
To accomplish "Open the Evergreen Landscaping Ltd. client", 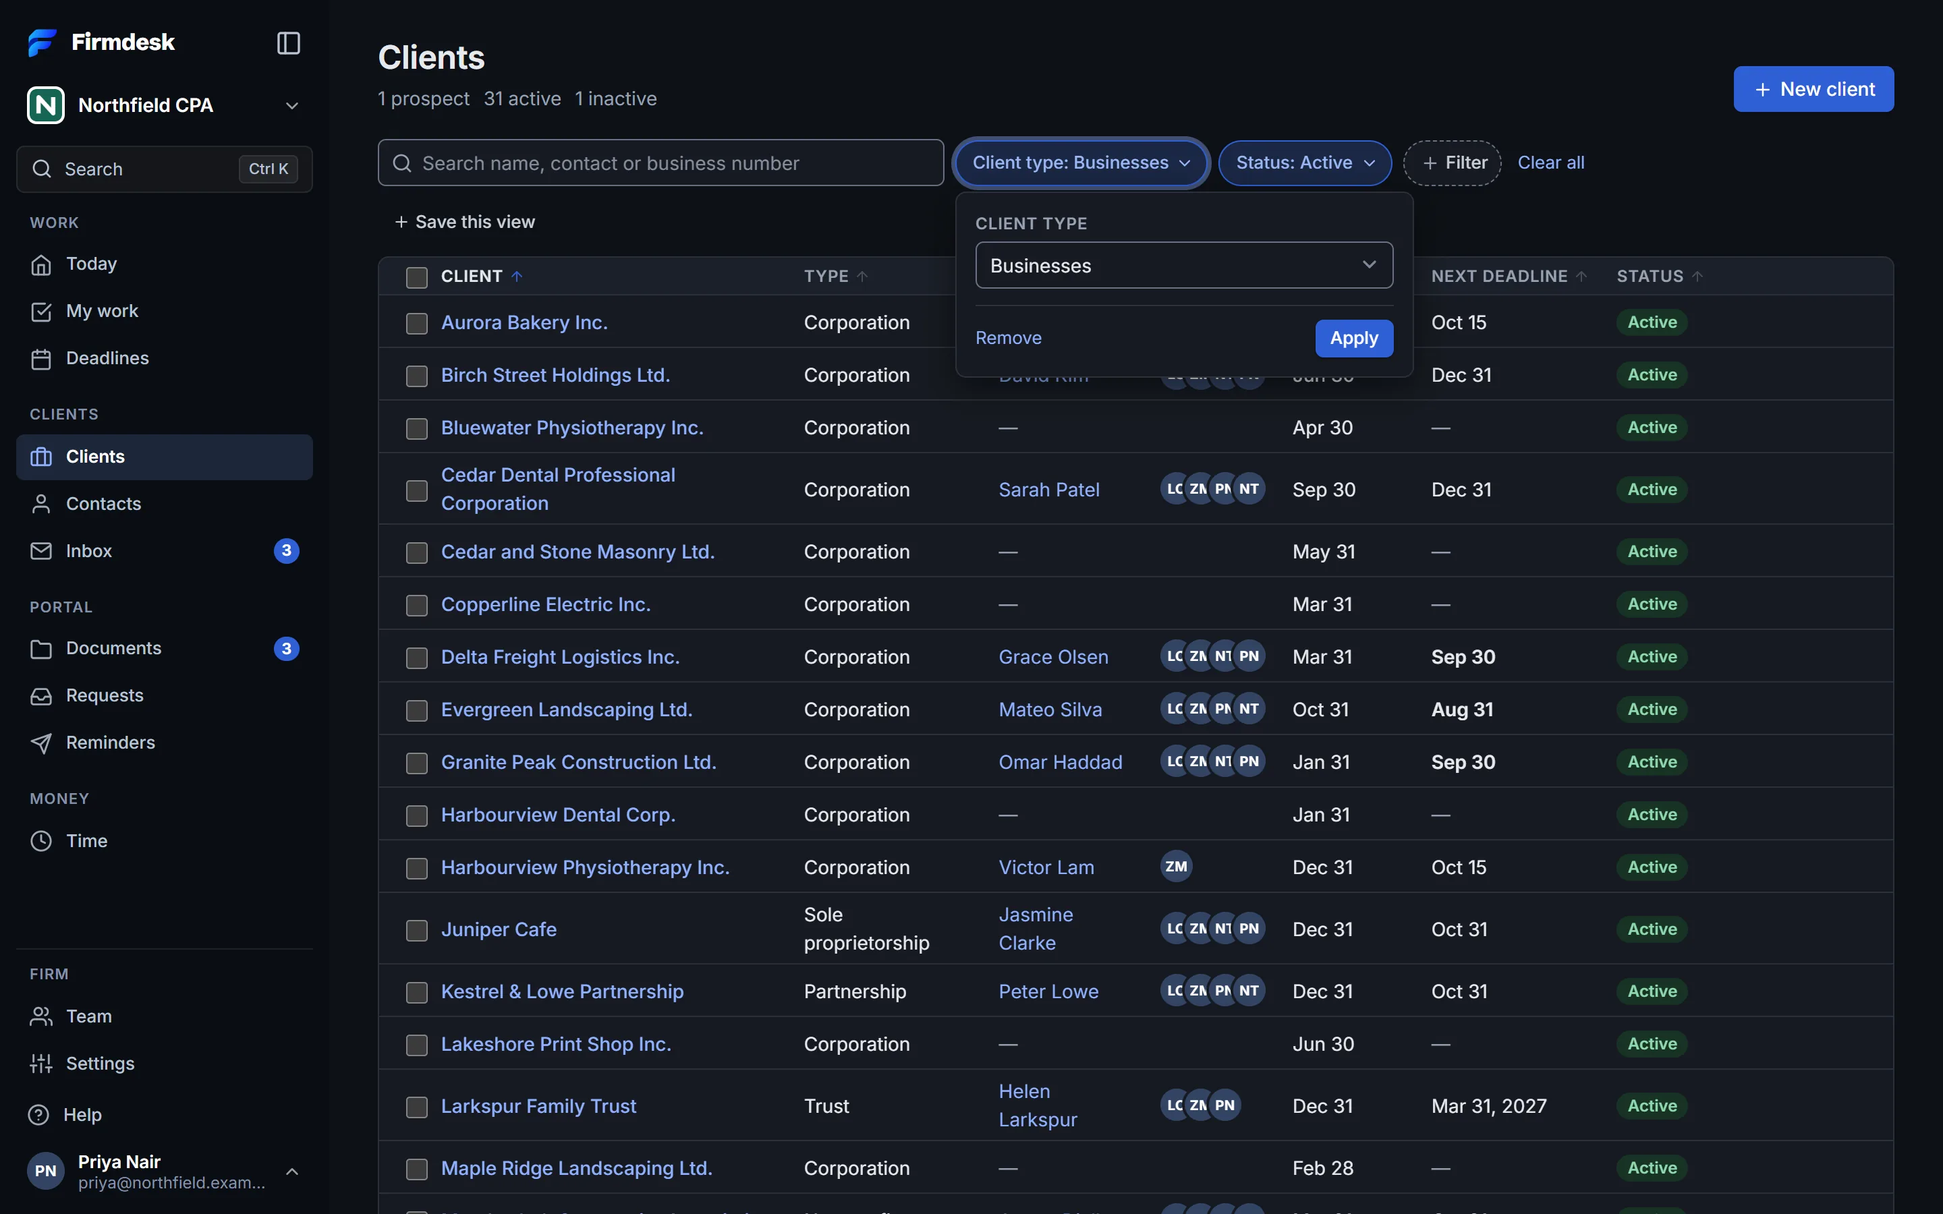I will 566,710.
